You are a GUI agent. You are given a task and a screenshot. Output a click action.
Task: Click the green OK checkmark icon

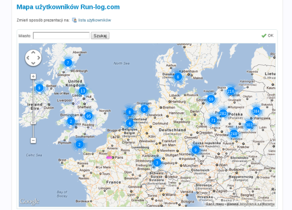pyautogui.click(x=264, y=36)
